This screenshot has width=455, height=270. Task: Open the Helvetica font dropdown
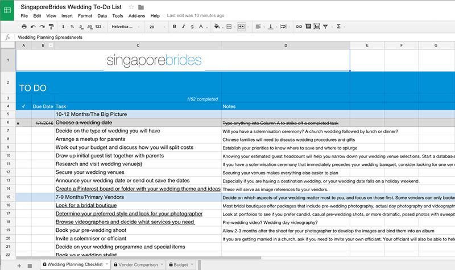coord(125,27)
